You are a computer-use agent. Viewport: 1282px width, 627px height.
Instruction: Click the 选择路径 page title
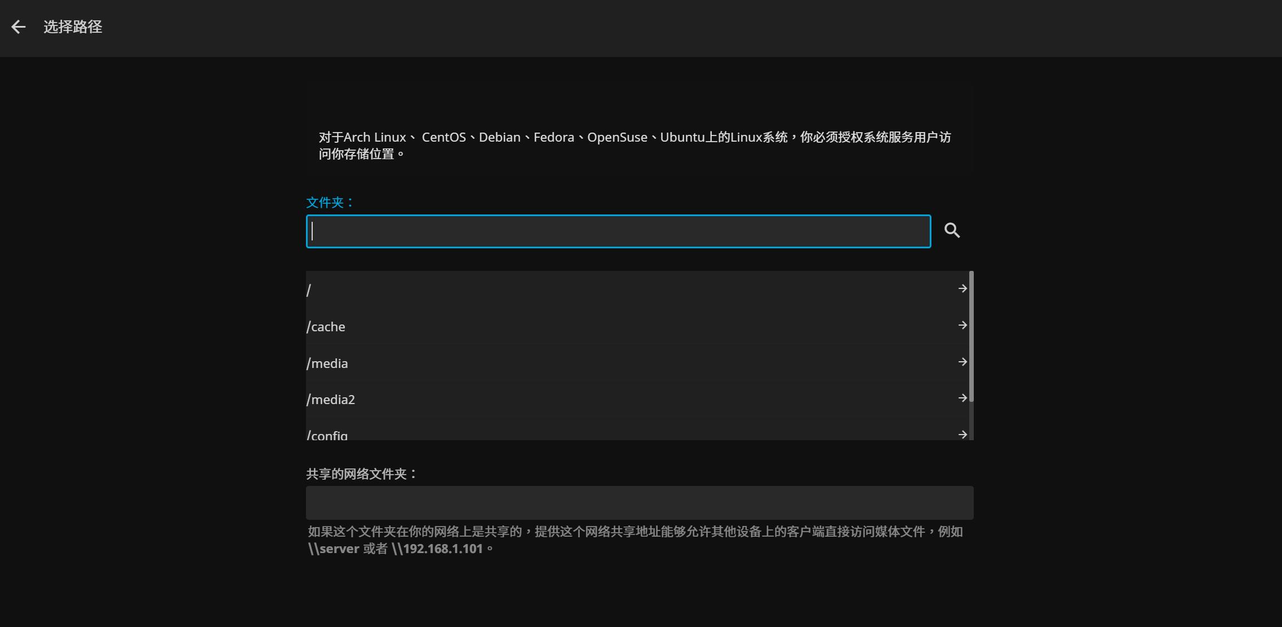(72, 27)
